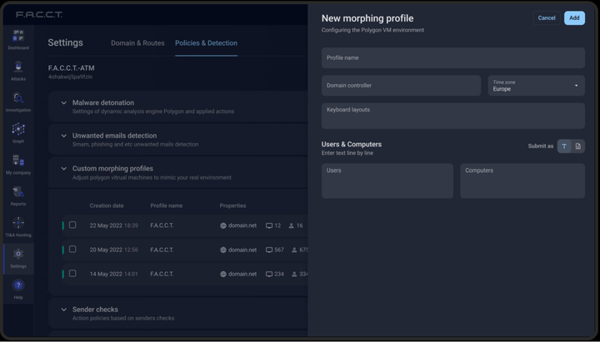The width and height of the screenshot is (600, 342).
Task: Select the My company sidebar icon
Action: click(17, 161)
